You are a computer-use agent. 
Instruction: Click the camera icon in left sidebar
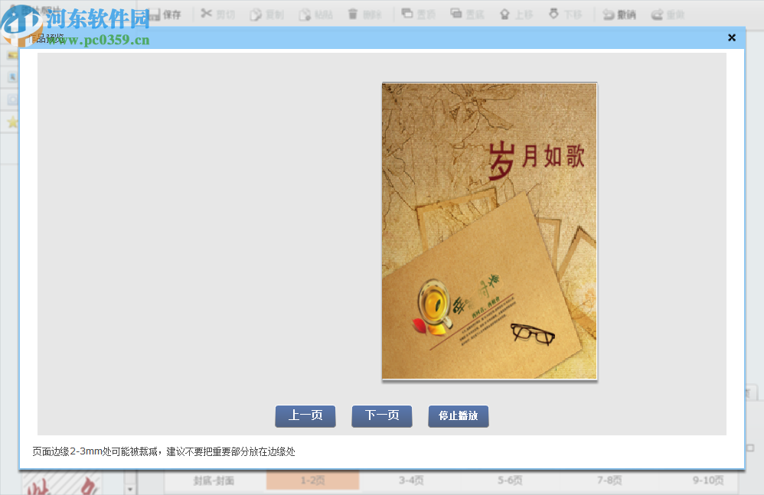(11, 97)
